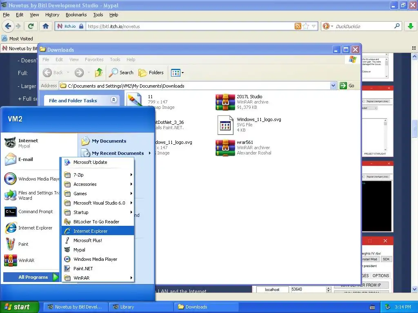The image size is (418, 313).
Task: Click Search in the Explorer toolbar
Action: pos(121,73)
